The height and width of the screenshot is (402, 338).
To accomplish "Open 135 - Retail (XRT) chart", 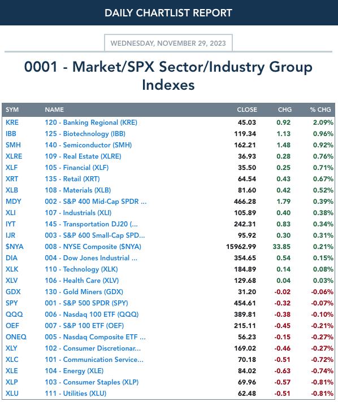I will [x=72, y=179].
